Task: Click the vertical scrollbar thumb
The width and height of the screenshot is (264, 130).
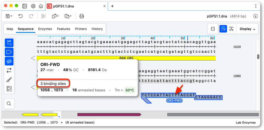Action: coord(258,57)
